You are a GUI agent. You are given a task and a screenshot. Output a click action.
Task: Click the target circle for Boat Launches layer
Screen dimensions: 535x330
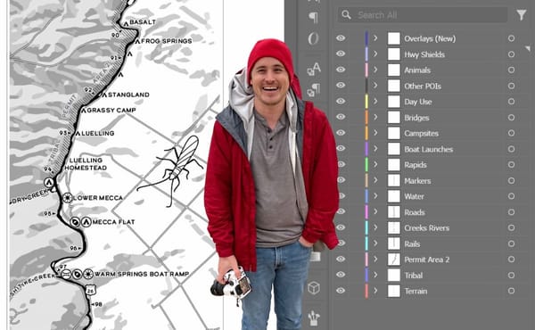click(x=511, y=149)
